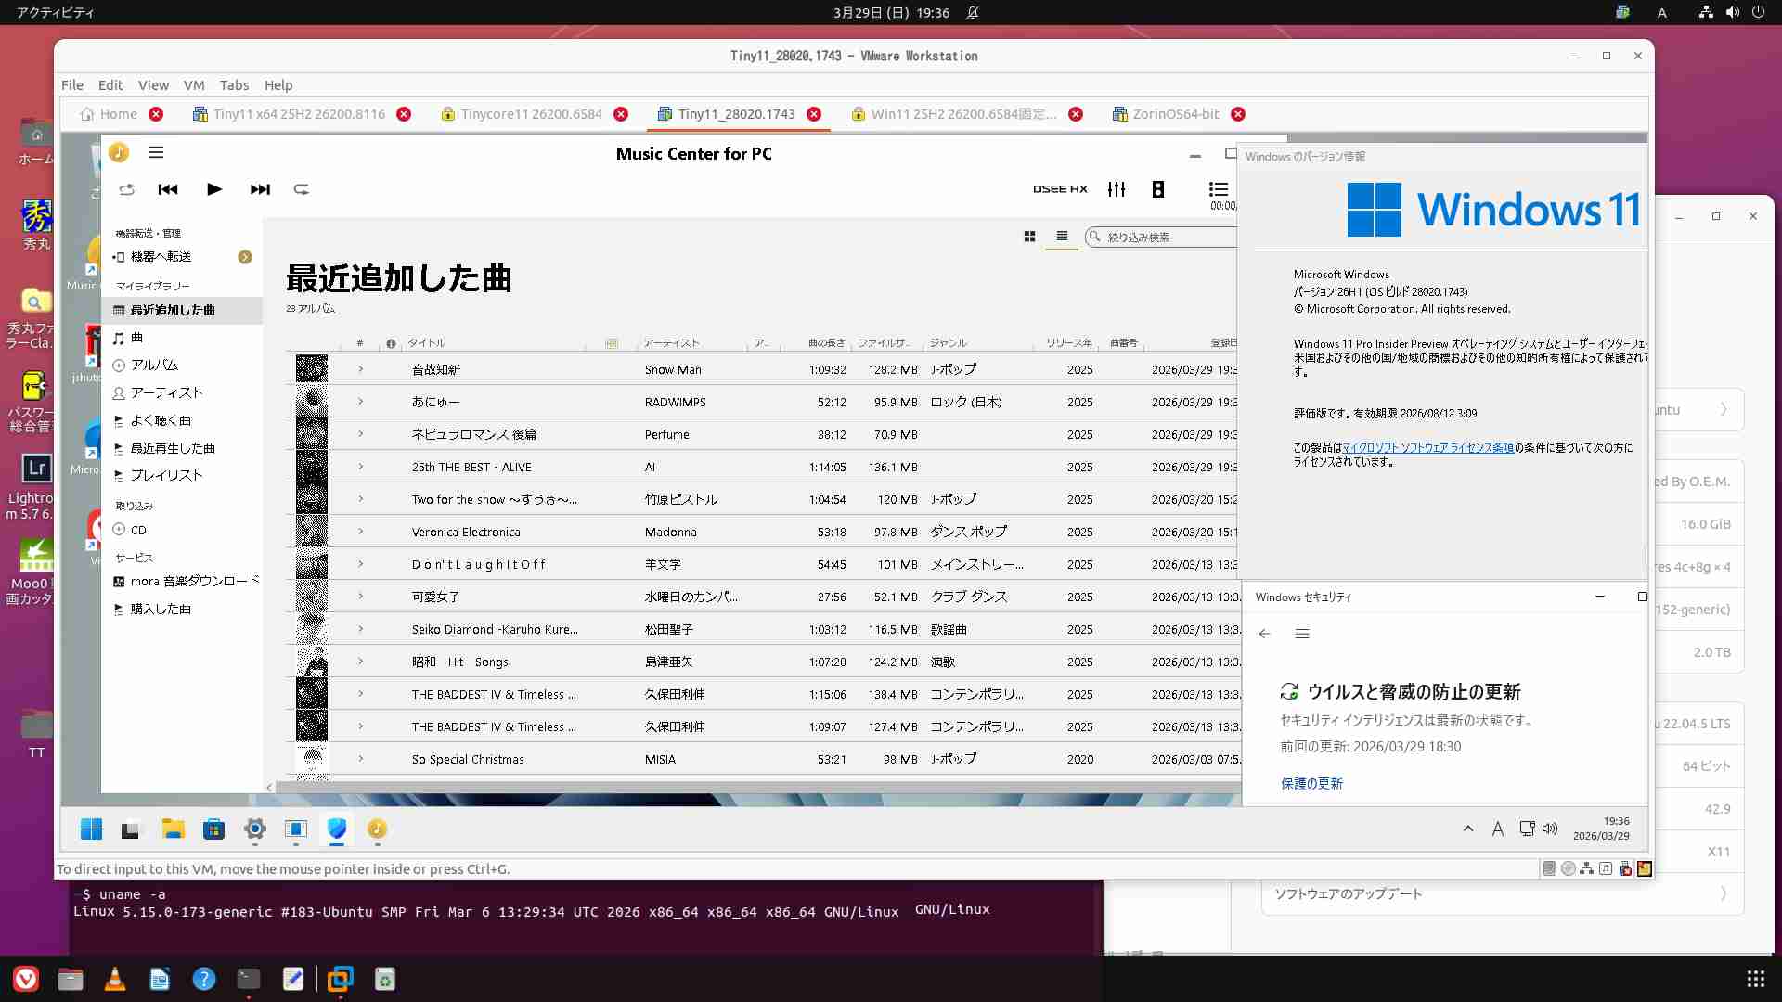
Task: Expand the 音故知新 album row
Action: [361, 369]
